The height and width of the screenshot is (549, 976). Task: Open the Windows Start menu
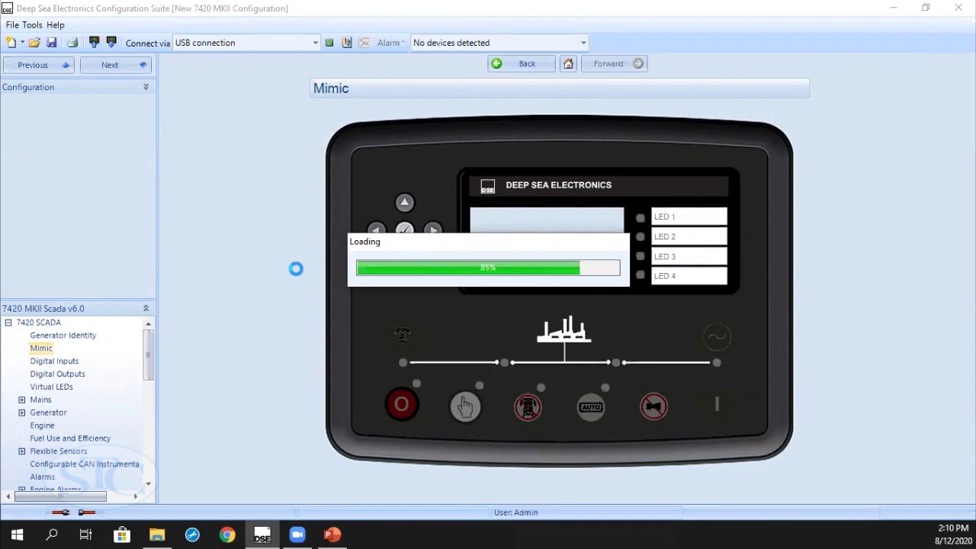[17, 535]
